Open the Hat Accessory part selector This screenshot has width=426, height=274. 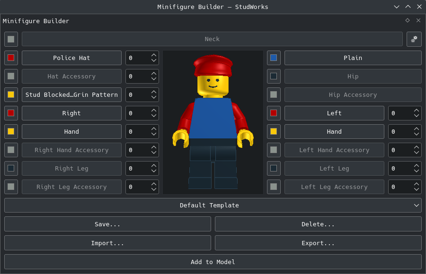click(72, 76)
